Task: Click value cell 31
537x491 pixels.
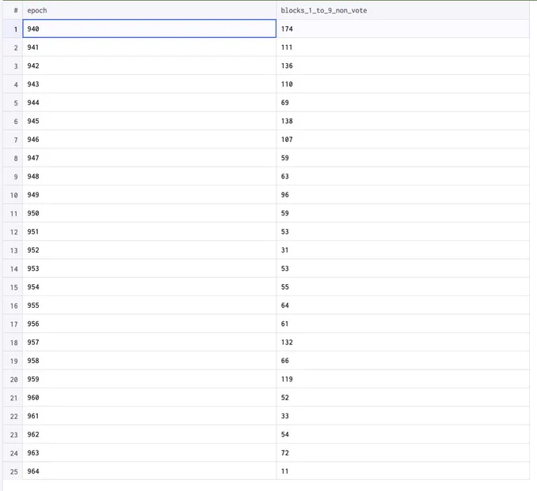Action: [x=403, y=250]
